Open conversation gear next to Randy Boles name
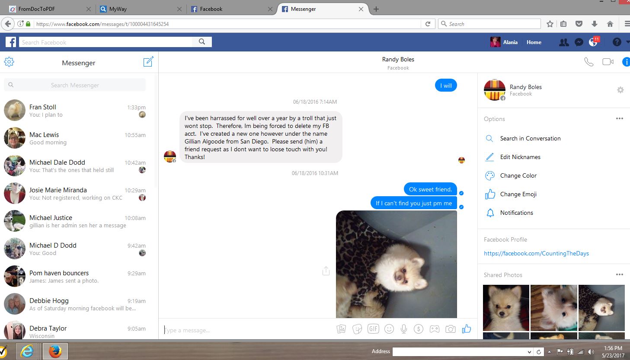This screenshot has width=630, height=360. pyautogui.click(x=620, y=90)
